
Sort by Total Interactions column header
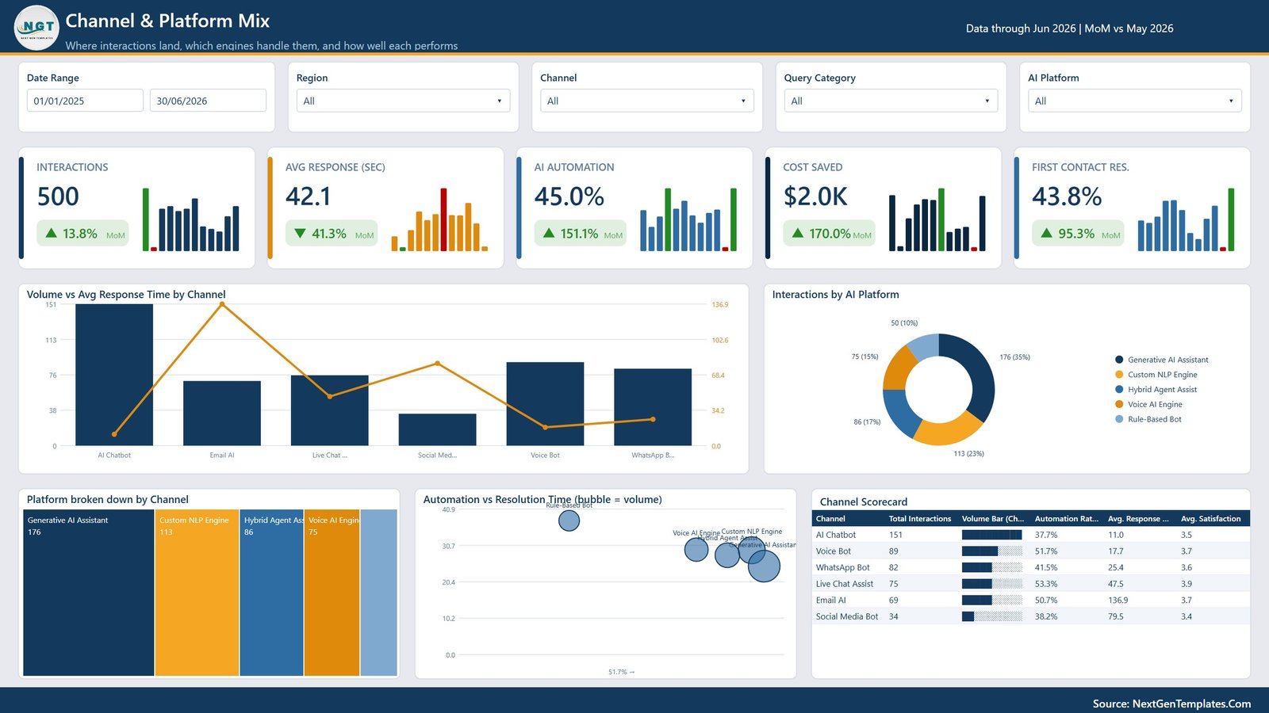920,519
